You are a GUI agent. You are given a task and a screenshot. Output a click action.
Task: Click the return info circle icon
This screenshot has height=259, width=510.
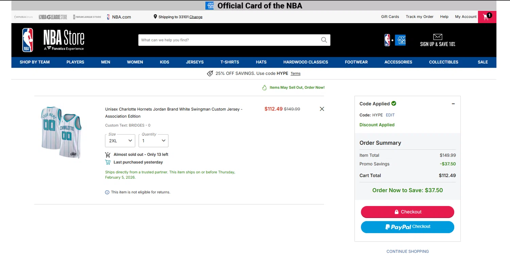[107, 192]
